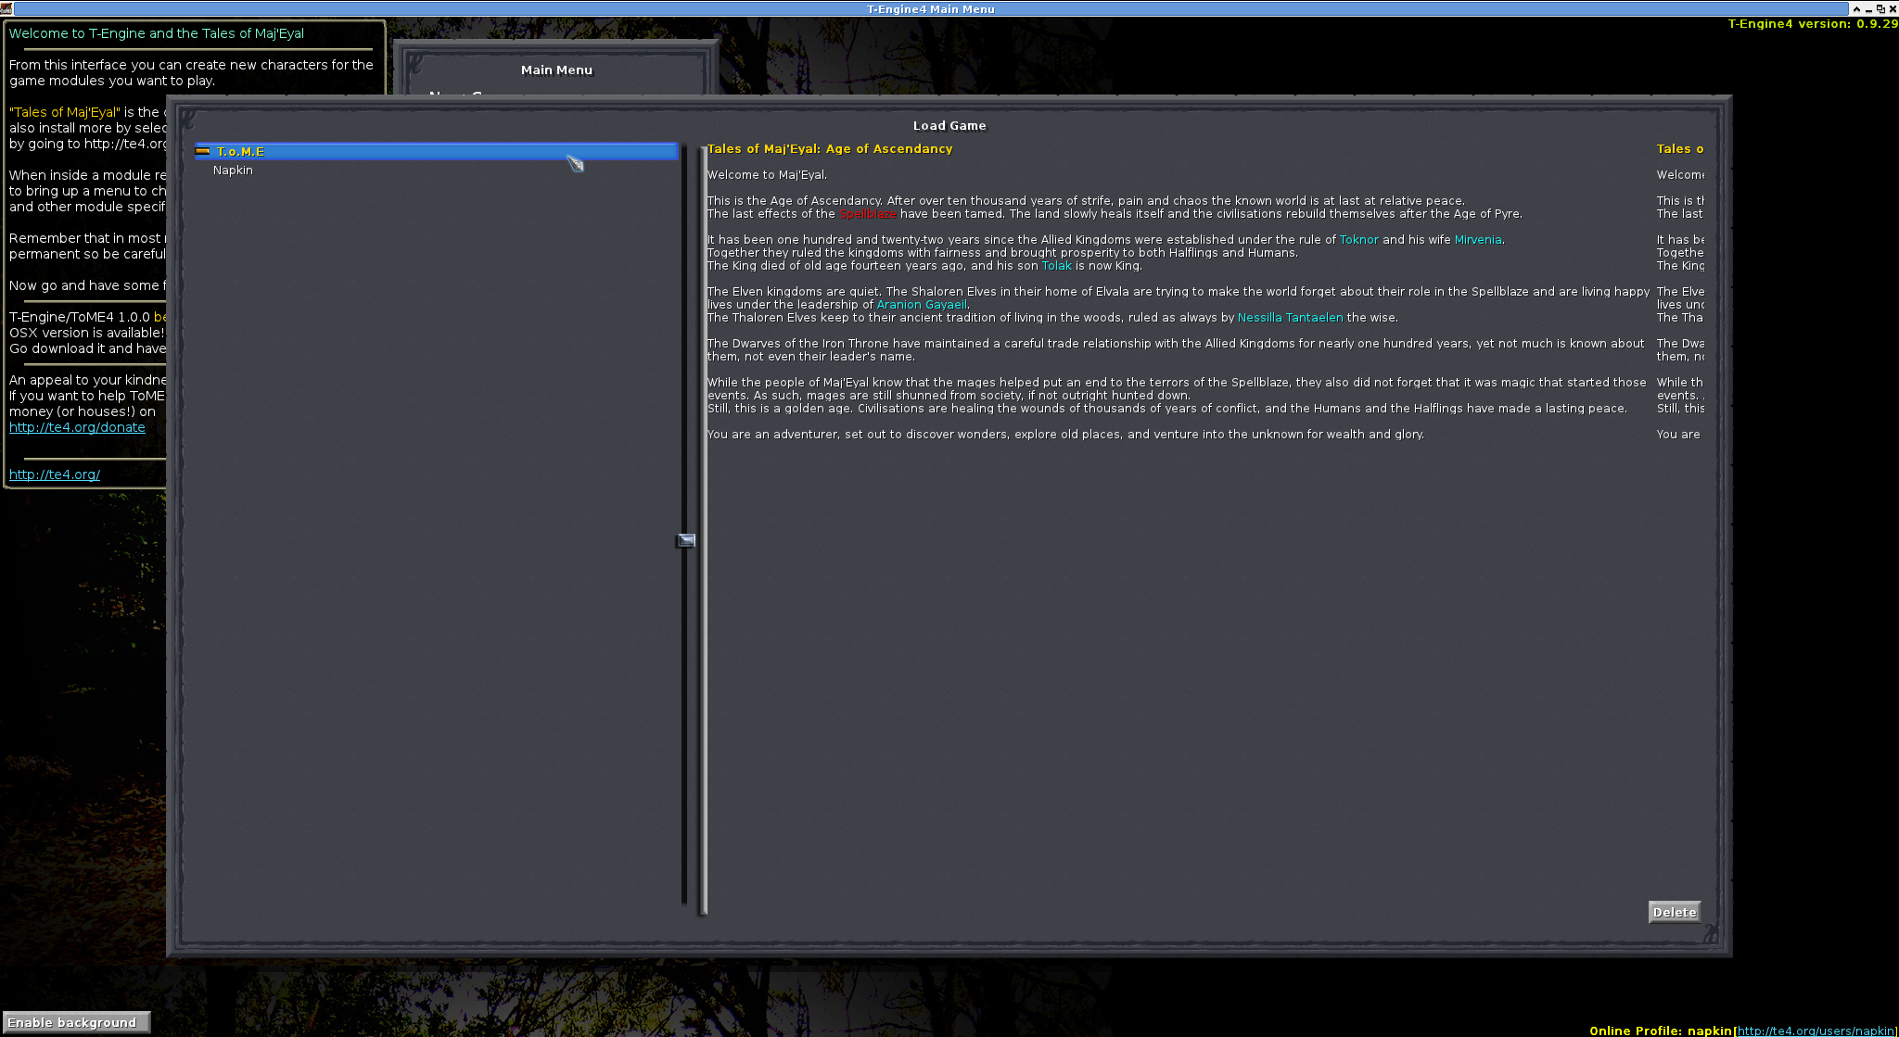Screen dimensions: 1899x1037
Task: Open the te4.org/users/napkin online profile link
Action: (x=1816, y=1031)
